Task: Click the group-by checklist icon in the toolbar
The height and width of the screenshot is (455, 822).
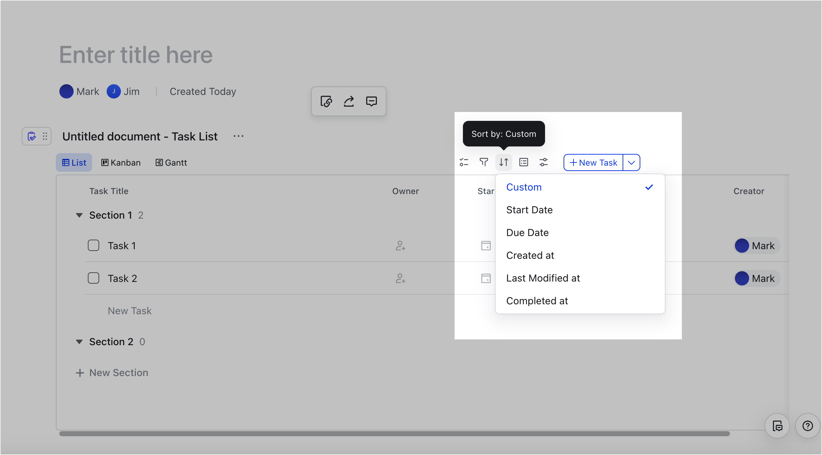Action: pyautogui.click(x=464, y=162)
